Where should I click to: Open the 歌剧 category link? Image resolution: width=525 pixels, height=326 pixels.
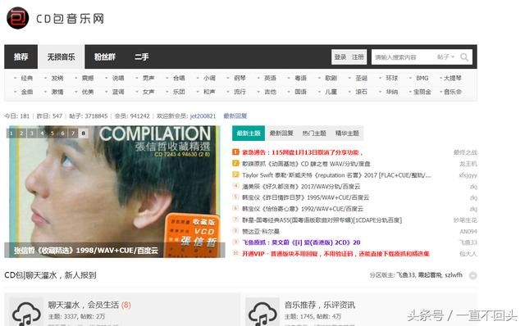click(331, 79)
